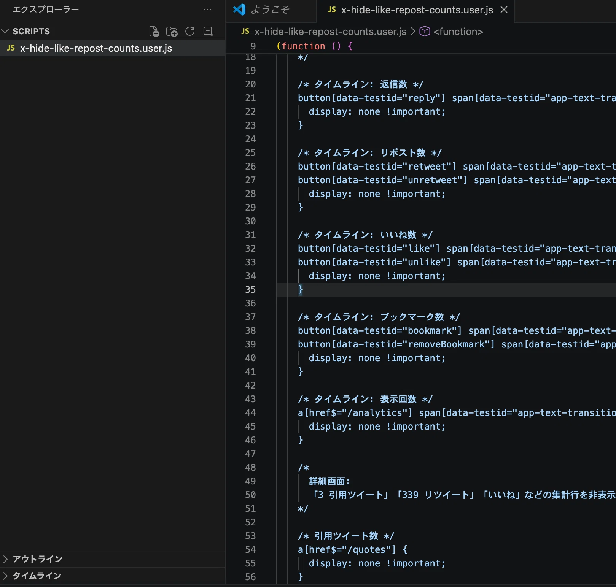Click line number 35 in gutter
Viewport: 616px width, 587px height.
pos(250,289)
